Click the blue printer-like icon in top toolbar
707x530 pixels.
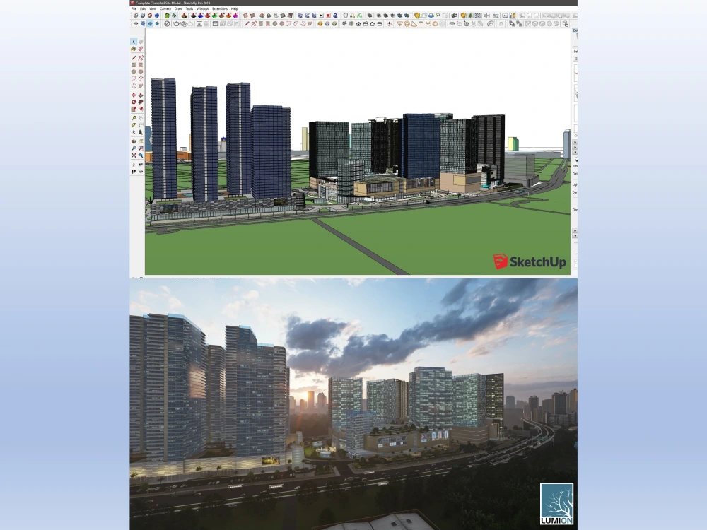pos(431,16)
